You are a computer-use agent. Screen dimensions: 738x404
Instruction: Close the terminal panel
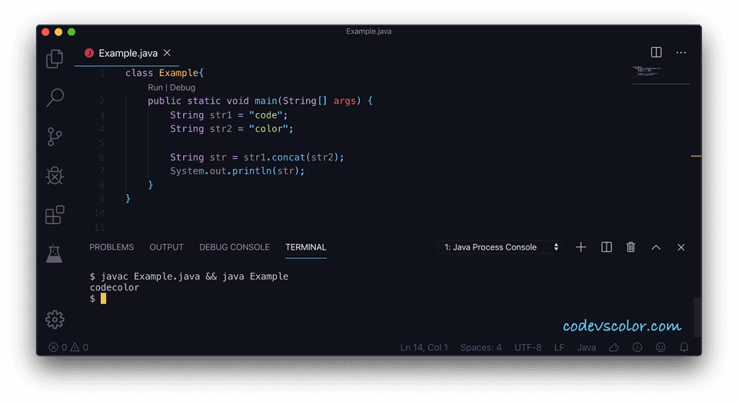coord(680,247)
